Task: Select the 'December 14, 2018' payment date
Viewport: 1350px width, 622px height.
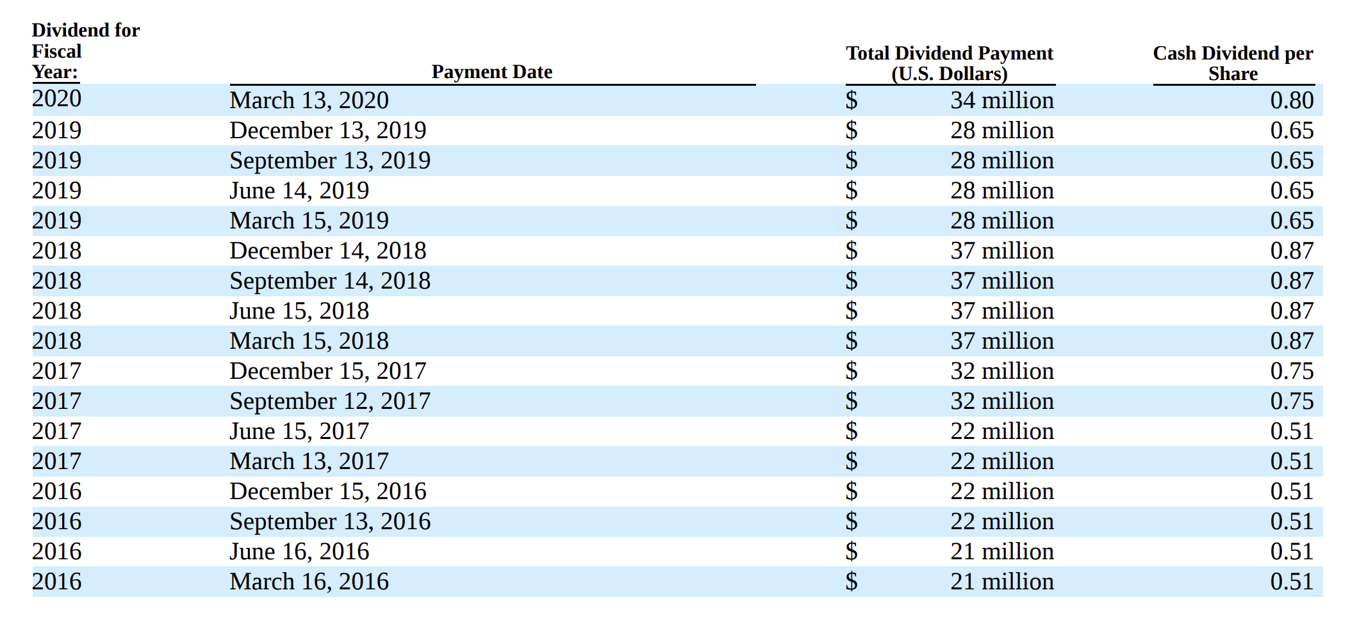Action: pyautogui.click(x=327, y=251)
